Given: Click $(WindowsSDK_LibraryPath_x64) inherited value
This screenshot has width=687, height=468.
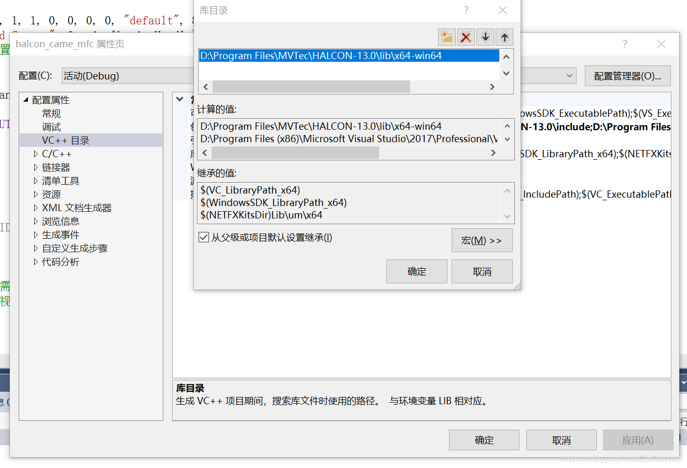Looking at the screenshot, I should [274, 202].
